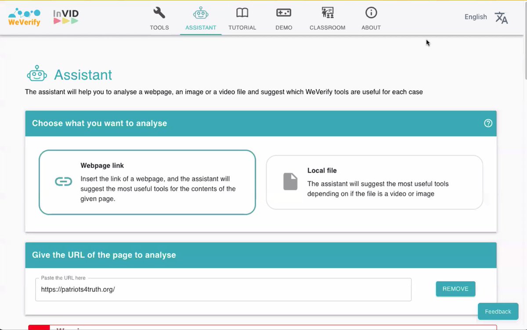
Task: Click the "Paste the URL here" label
Action: tap(63, 278)
